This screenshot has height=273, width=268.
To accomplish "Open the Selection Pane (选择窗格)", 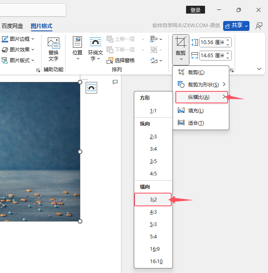I will click(x=121, y=61).
